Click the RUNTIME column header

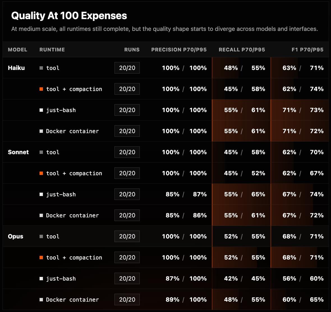52,49
